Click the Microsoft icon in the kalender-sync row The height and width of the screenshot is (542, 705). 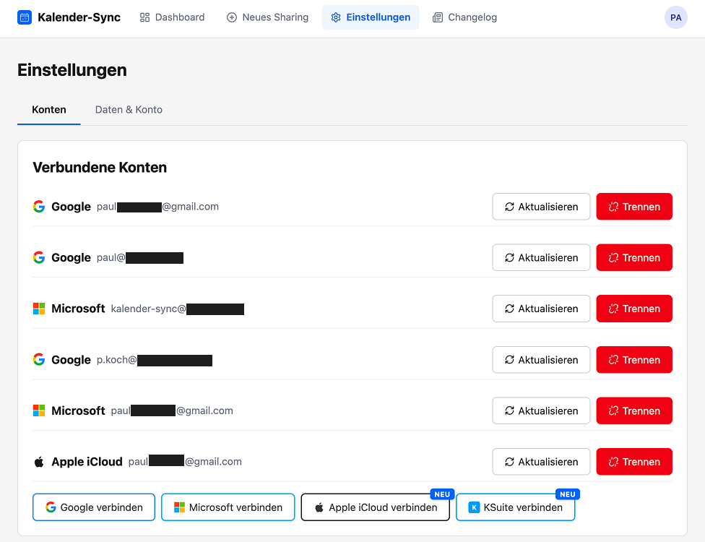pyautogui.click(x=38, y=308)
